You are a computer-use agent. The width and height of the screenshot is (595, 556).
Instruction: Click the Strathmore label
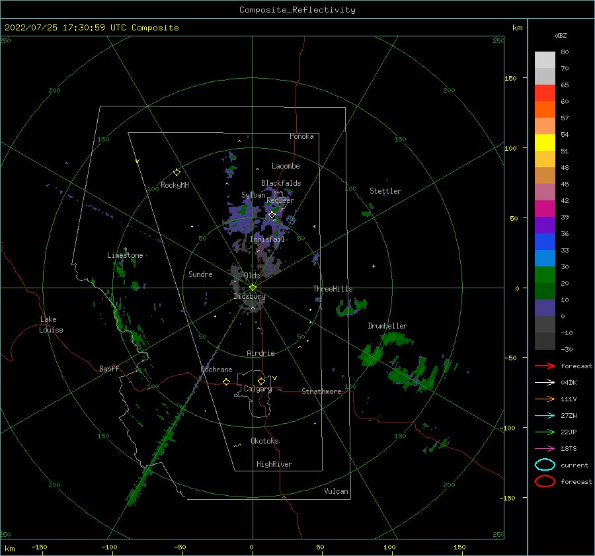[321, 391]
